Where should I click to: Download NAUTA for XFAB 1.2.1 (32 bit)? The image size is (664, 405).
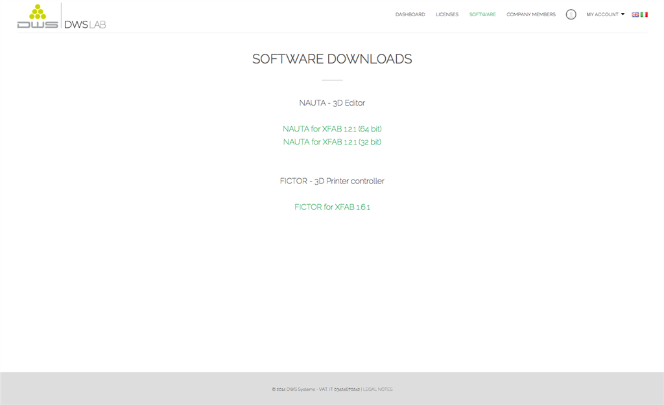pos(332,142)
